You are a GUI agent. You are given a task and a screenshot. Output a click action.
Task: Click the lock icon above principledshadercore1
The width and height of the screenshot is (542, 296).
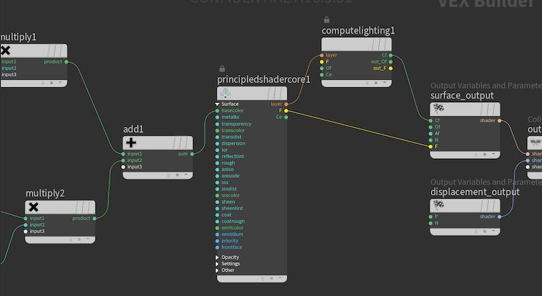pos(222,68)
